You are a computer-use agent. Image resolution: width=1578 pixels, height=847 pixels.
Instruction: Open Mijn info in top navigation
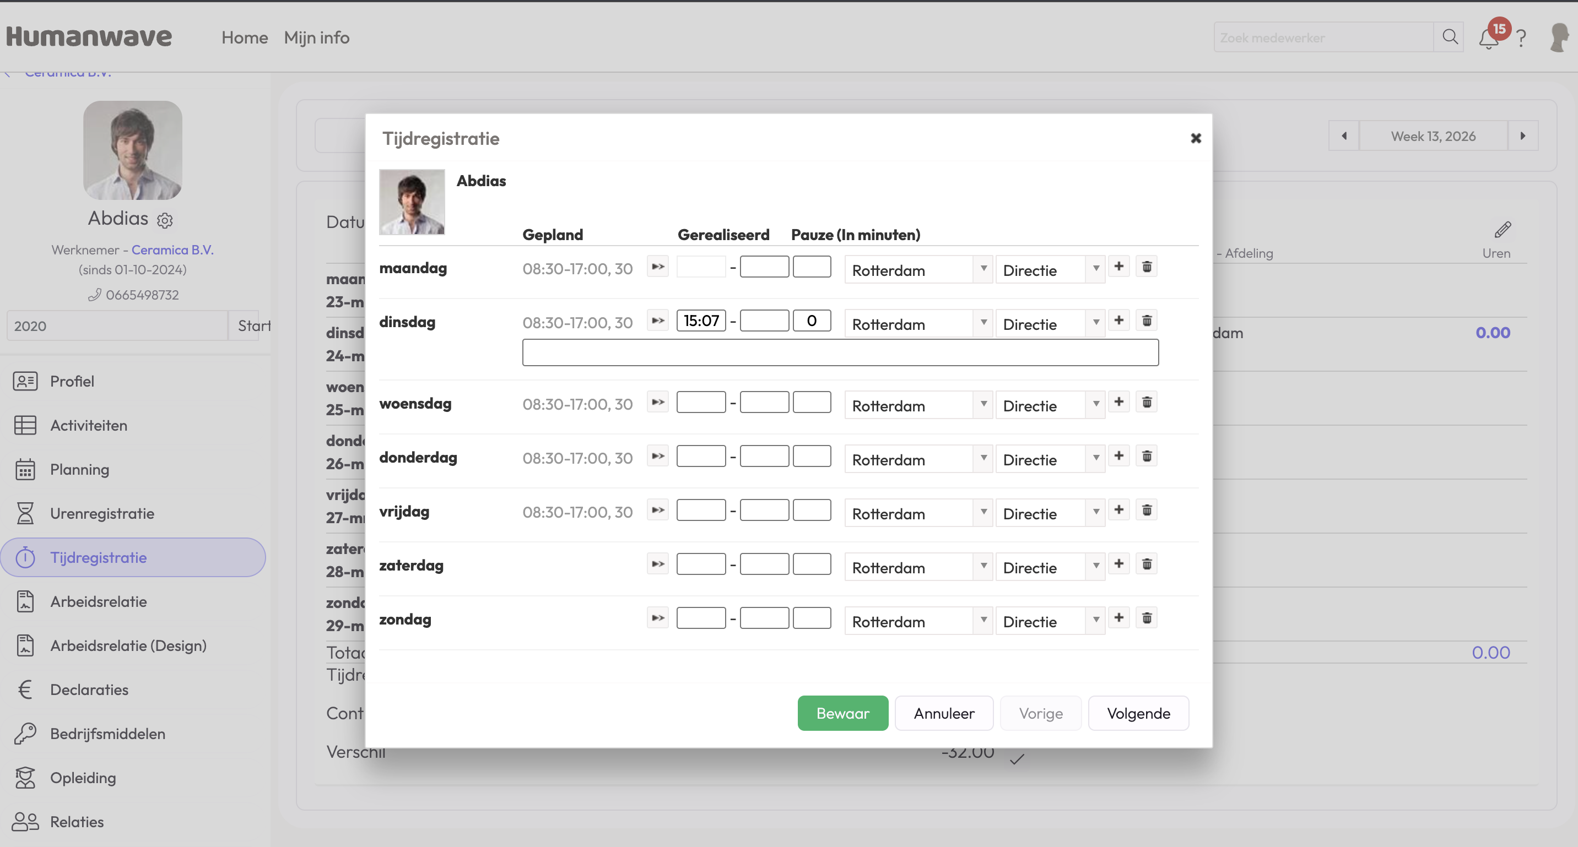click(316, 37)
